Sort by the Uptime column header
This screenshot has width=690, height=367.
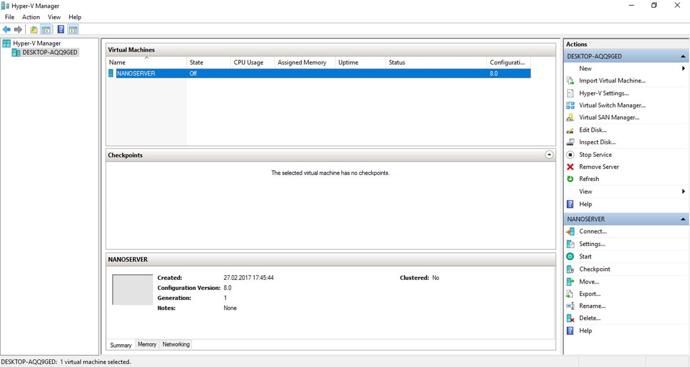[x=360, y=63]
